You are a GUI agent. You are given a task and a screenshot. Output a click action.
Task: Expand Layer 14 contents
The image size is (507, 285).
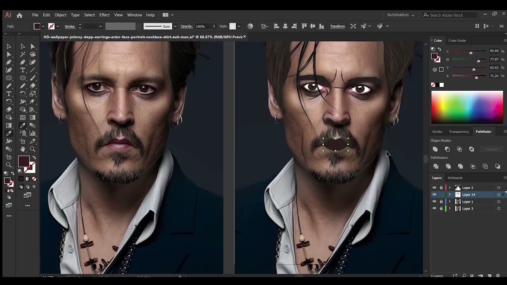pyautogui.click(x=450, y=195)
